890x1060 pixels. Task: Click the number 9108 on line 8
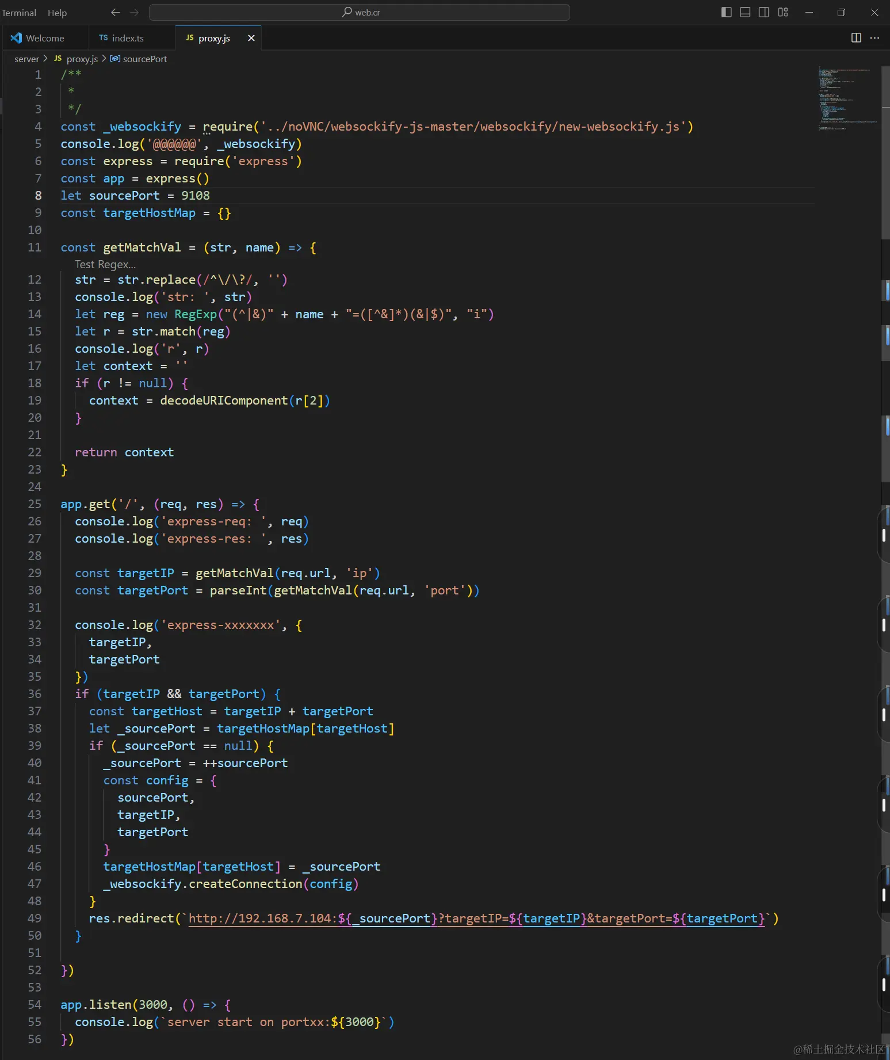[x=196, y=196]
